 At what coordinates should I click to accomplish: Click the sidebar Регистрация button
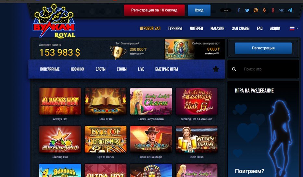pyautogui.click(x=263, y=48)
